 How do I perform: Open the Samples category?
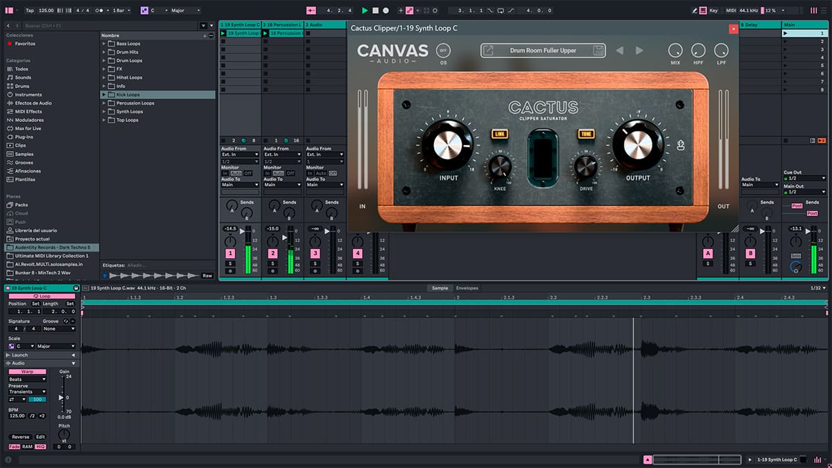click(24, 154)
